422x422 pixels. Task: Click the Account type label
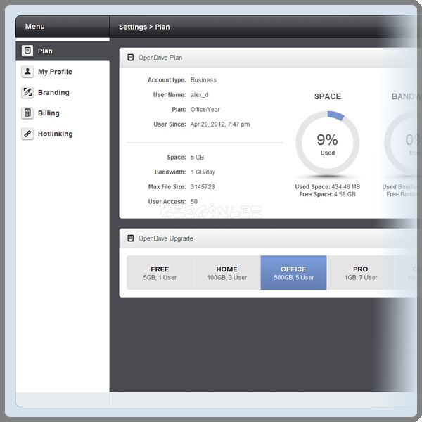coord(167,80)
